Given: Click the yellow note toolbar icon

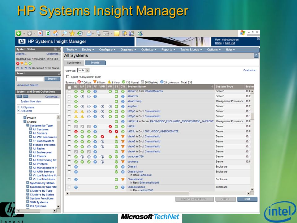Looking at the screenshot, I should [117, 33].
